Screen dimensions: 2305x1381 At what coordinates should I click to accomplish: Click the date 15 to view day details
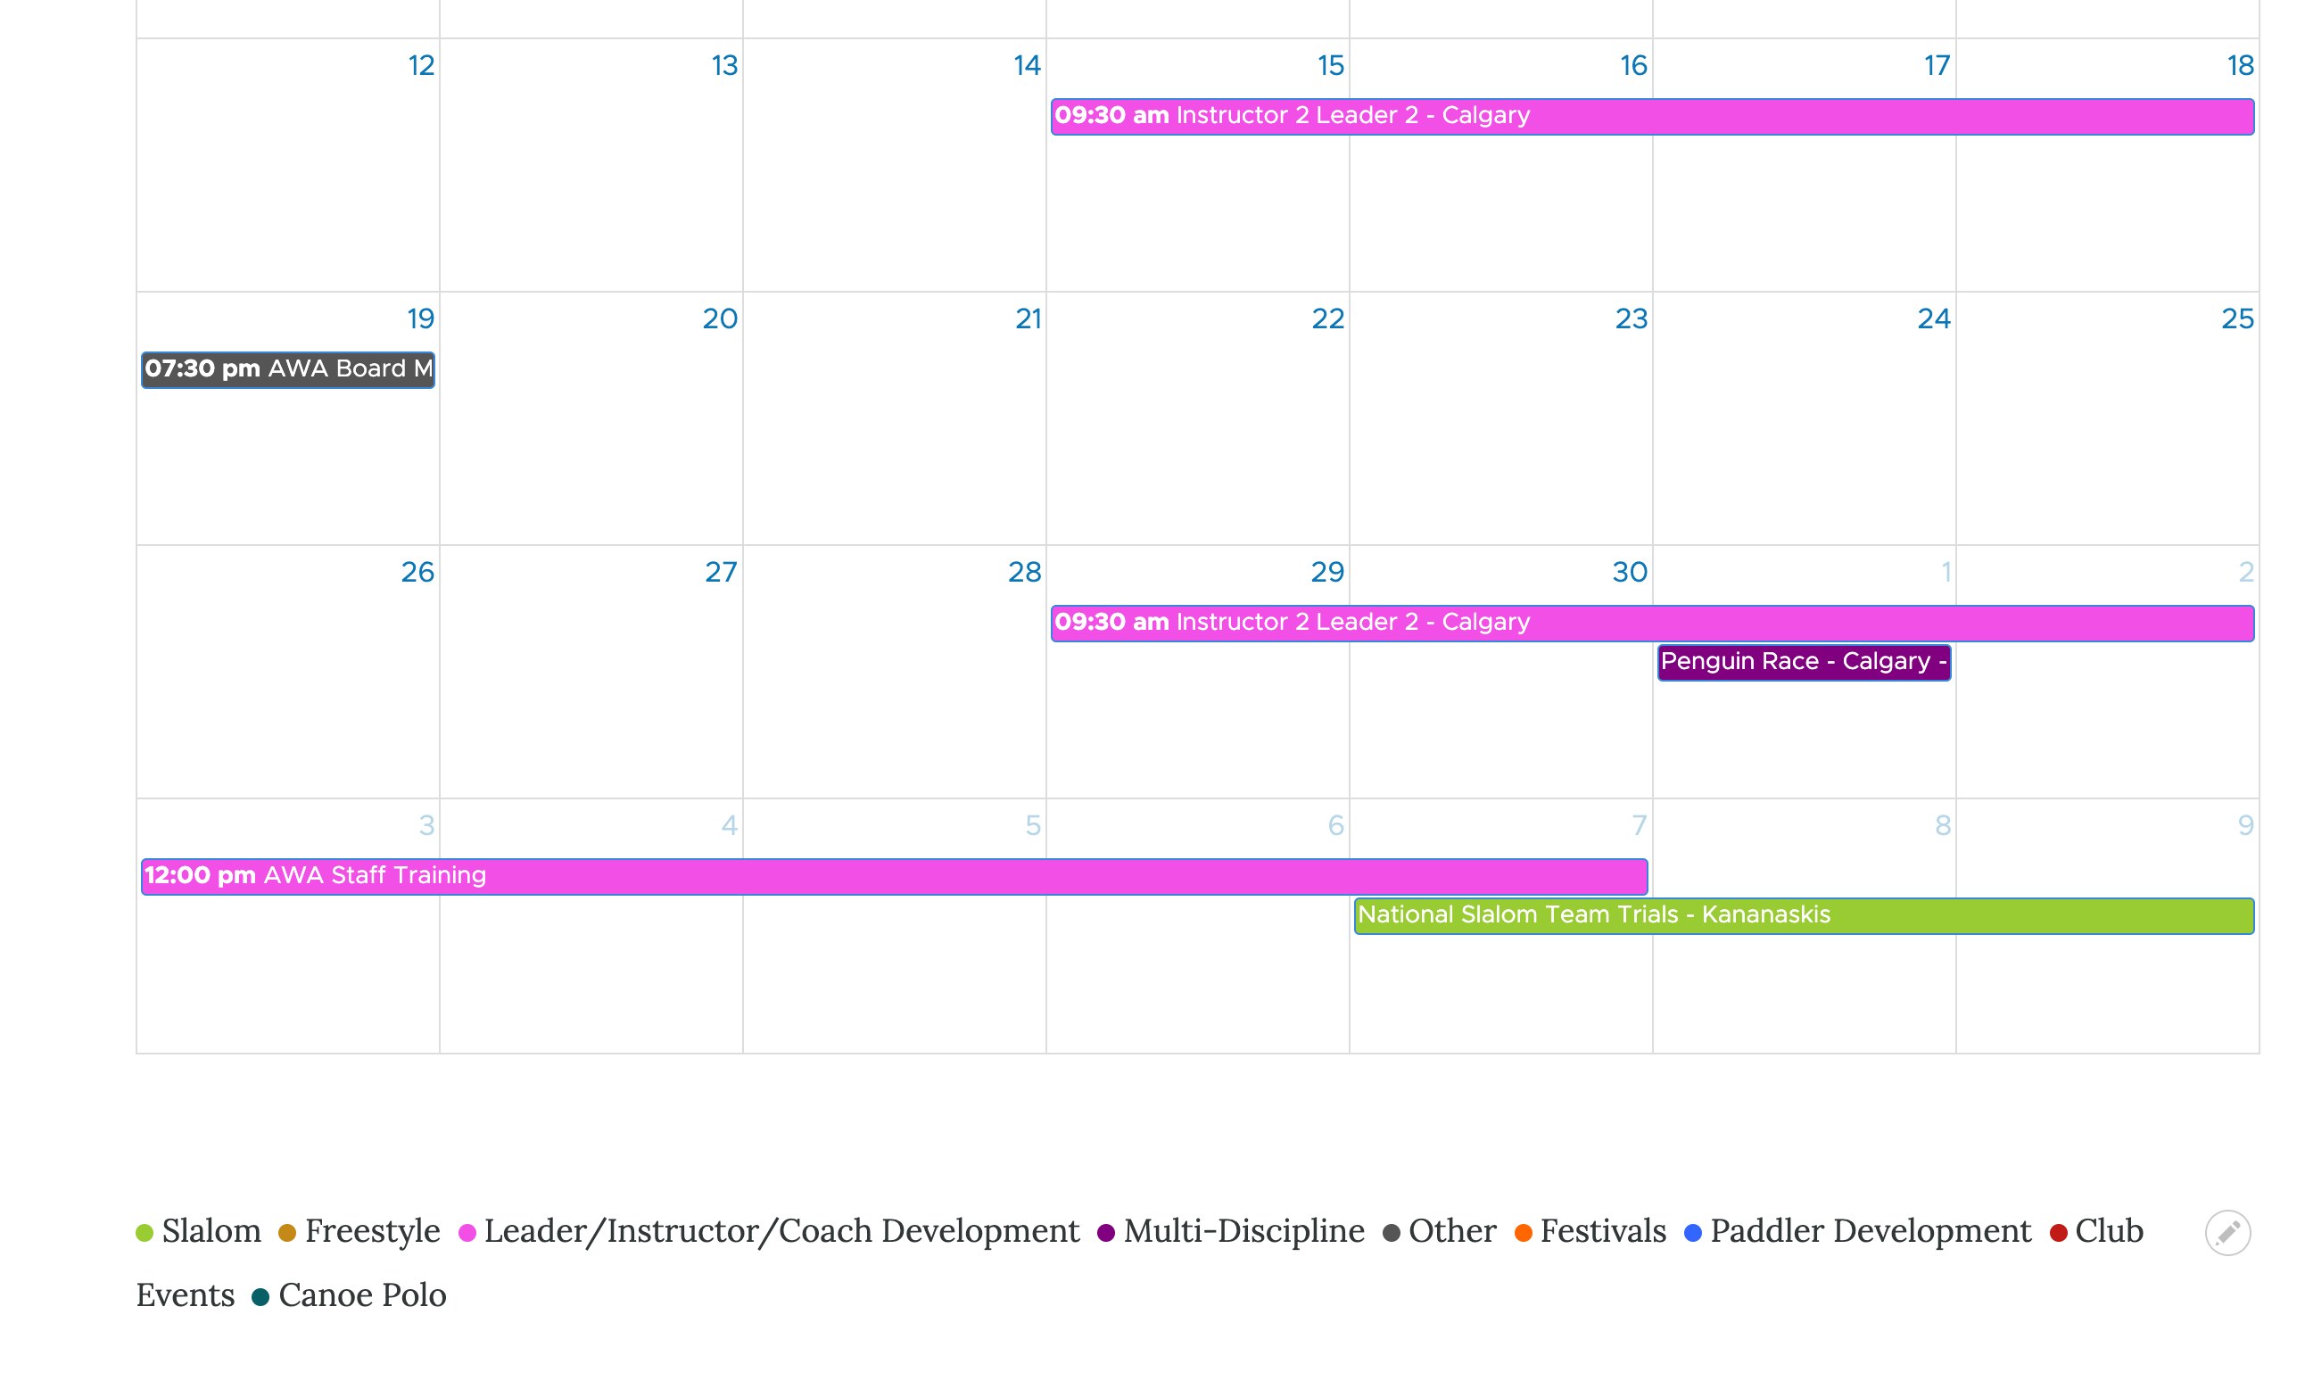tap(1327, 66)
